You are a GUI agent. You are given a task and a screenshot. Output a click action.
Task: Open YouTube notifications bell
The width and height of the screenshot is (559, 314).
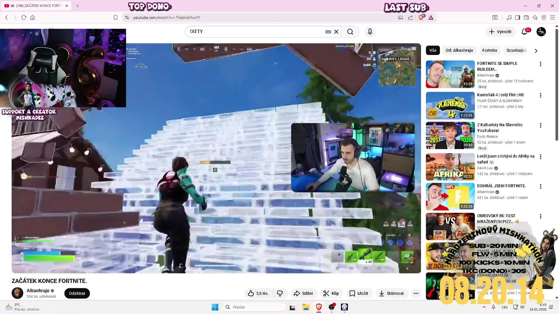(x=524, y=31)
